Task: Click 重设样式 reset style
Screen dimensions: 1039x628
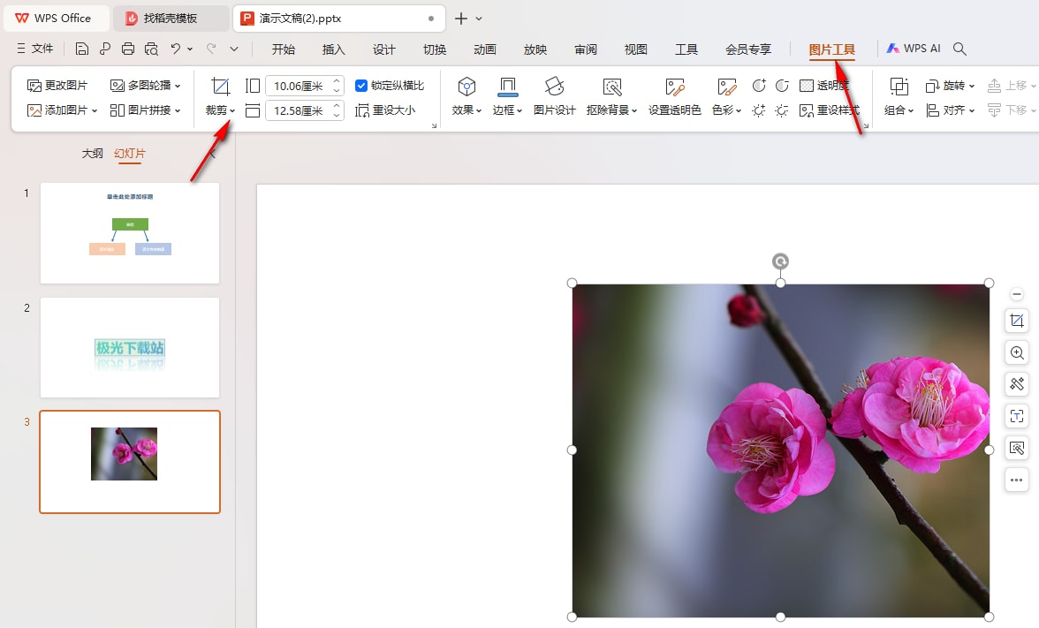Action: pyautogui.click(x=830, y=110)
